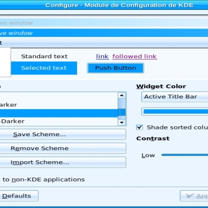Viewport: 208px width, 208px height.
Task: Click the Selected text preview area
Action: 44,68
